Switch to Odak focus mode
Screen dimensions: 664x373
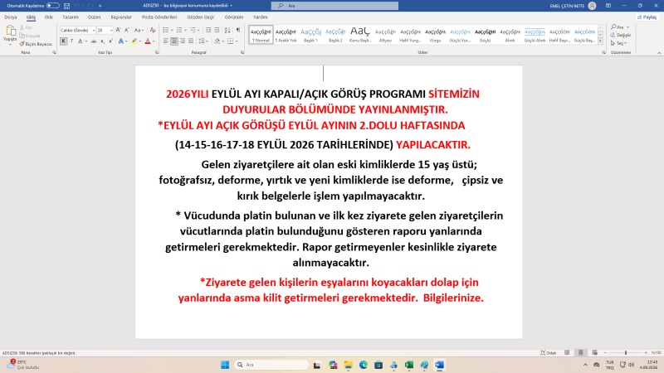549,353
